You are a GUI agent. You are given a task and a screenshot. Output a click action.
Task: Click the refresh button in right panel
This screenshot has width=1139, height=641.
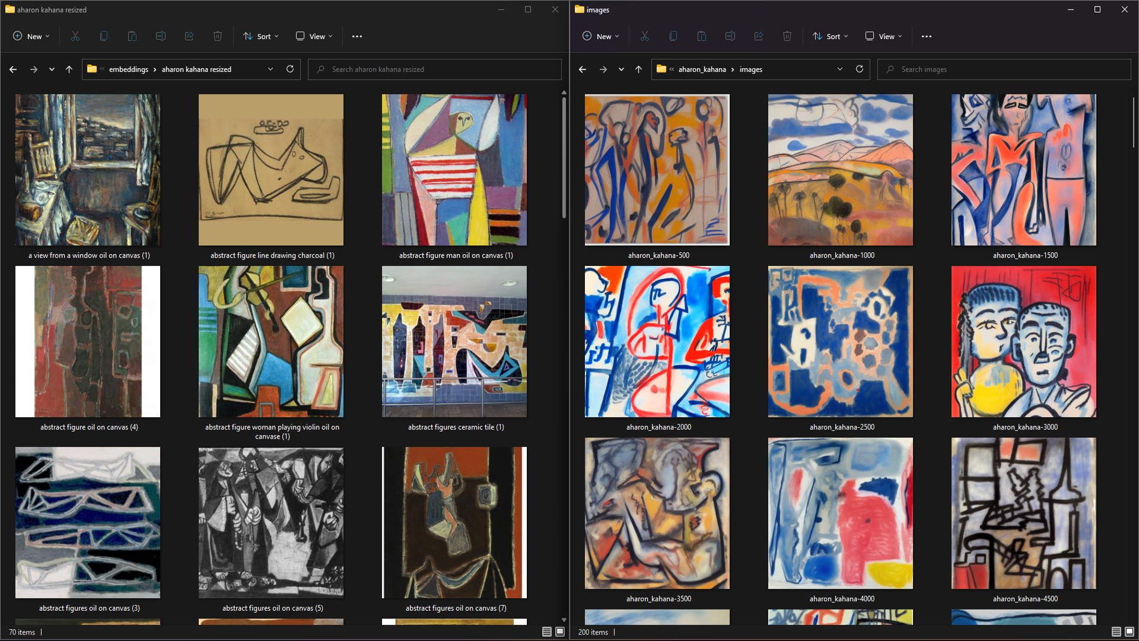coord(859,69)
